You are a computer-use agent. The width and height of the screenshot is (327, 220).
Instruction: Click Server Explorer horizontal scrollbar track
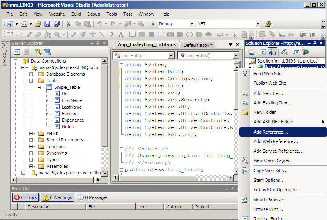(55, 180)
